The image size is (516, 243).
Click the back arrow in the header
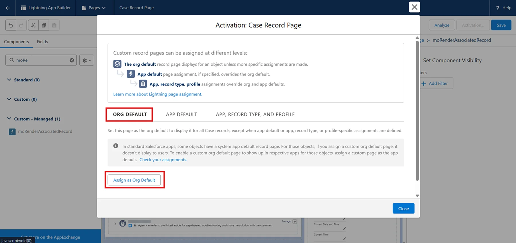point(8,8)
